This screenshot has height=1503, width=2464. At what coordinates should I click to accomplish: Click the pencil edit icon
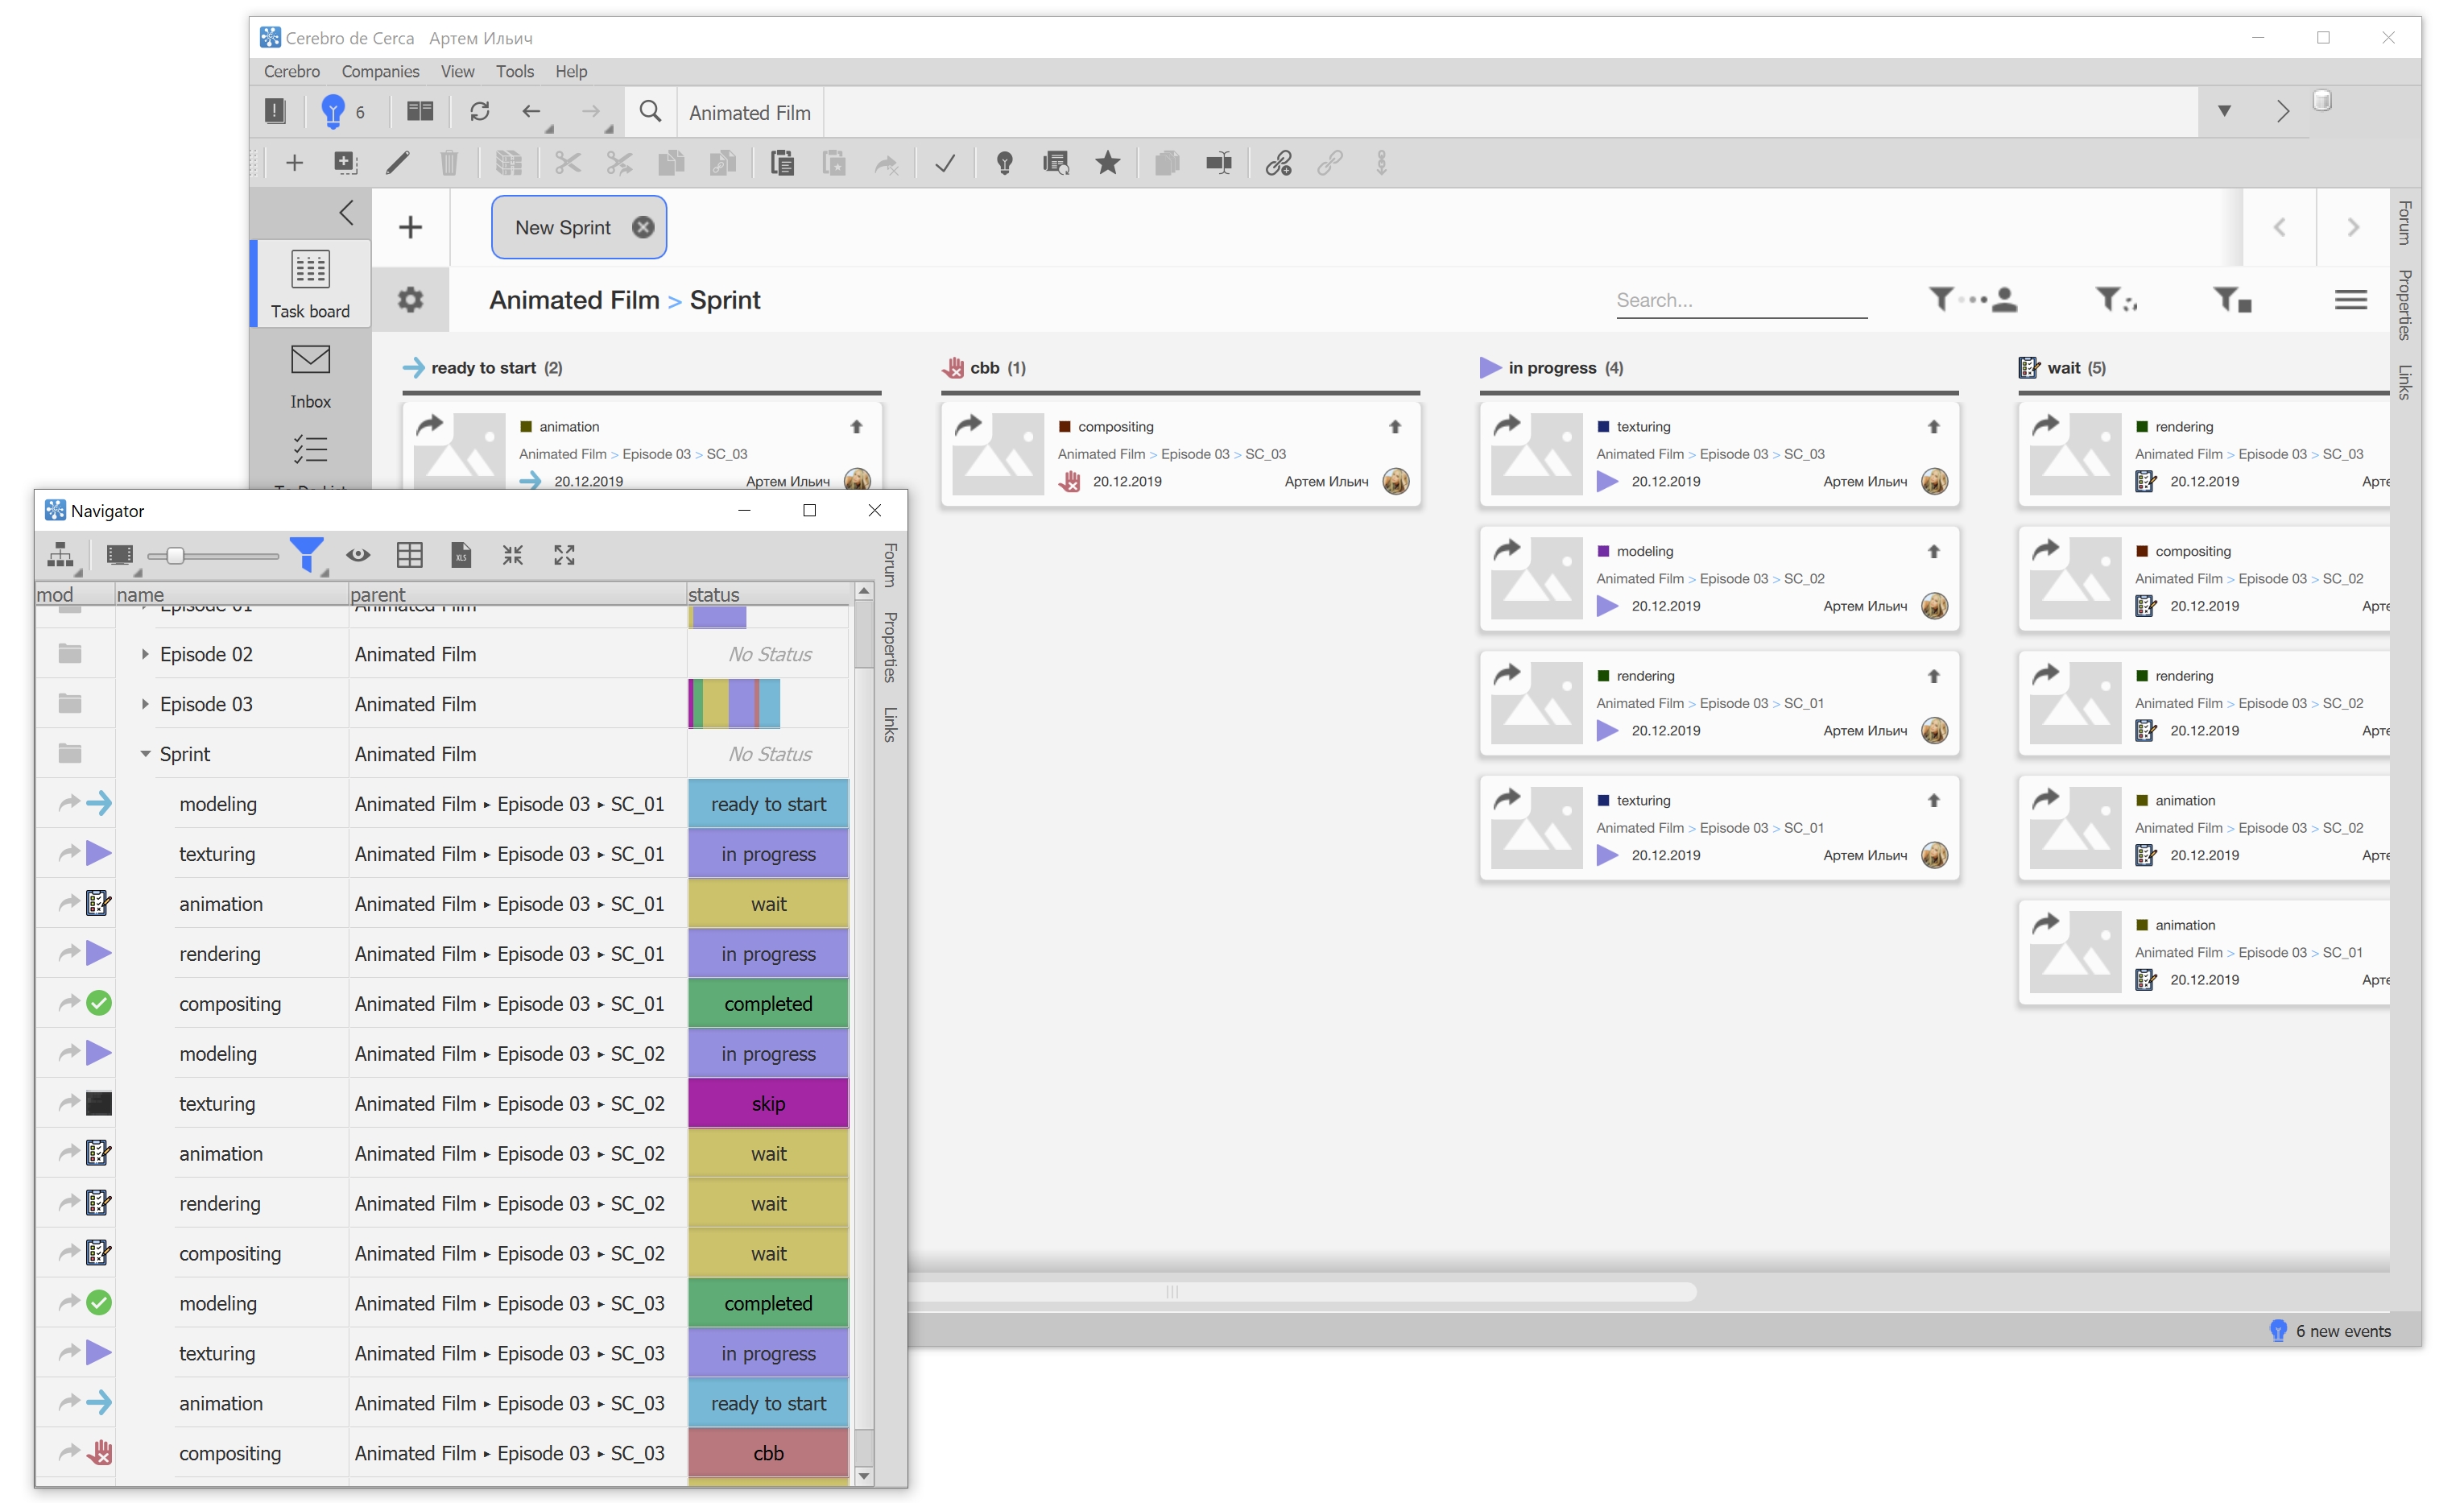397,163
